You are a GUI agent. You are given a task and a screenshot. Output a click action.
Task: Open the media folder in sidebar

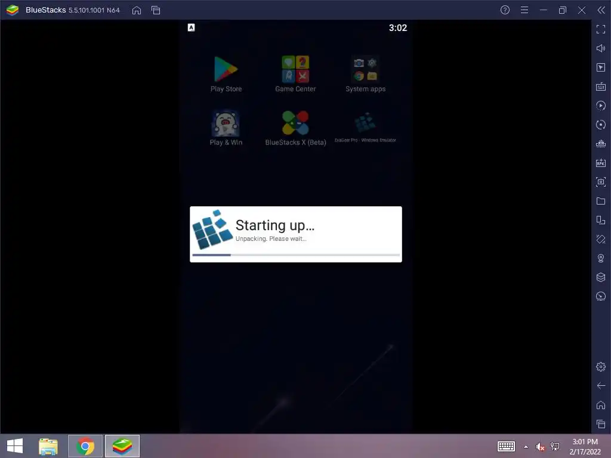click(601, 201)
